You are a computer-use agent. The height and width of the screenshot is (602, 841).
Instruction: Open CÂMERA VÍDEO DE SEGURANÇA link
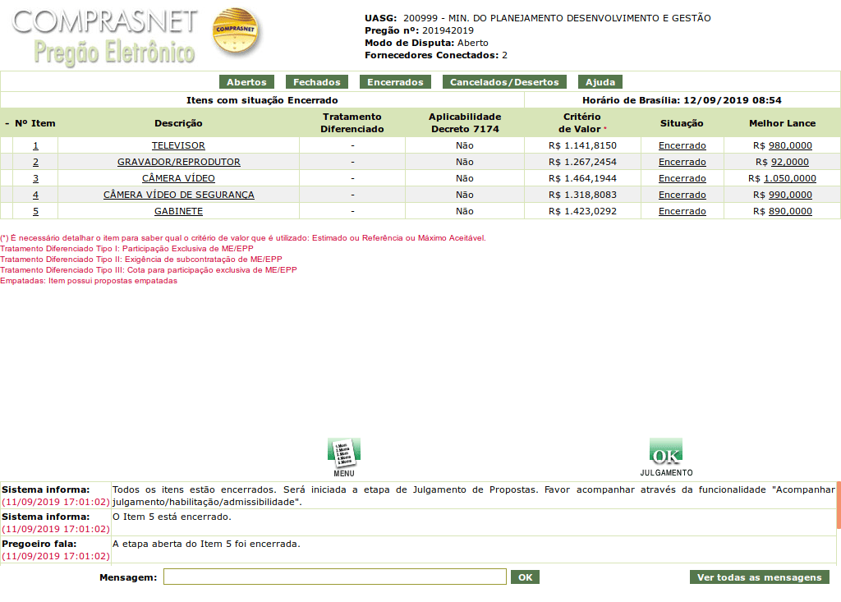[178, 195]
